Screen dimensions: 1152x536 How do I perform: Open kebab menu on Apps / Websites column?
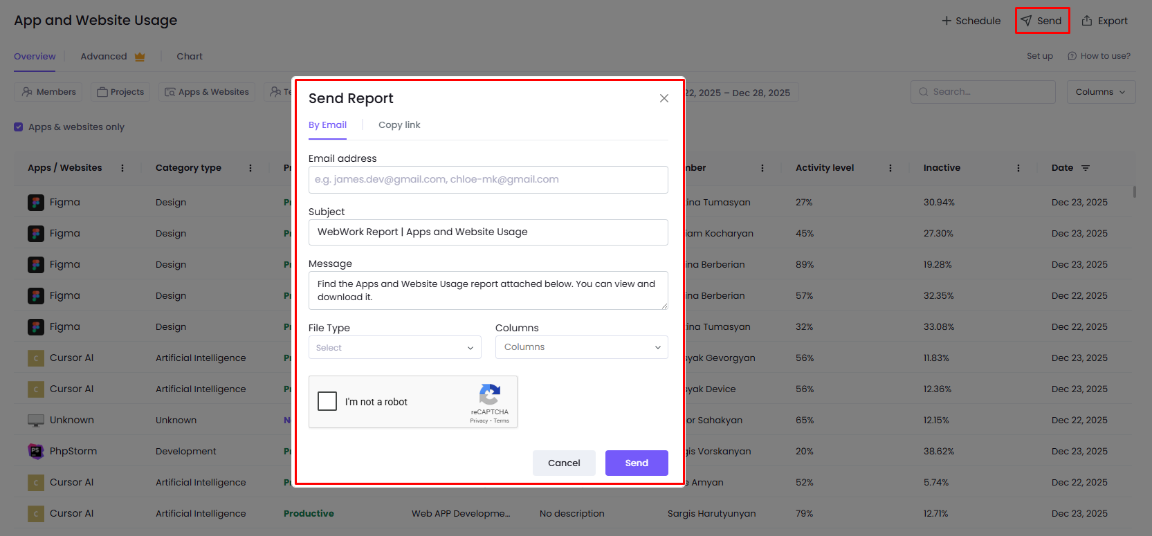[122, 168]
